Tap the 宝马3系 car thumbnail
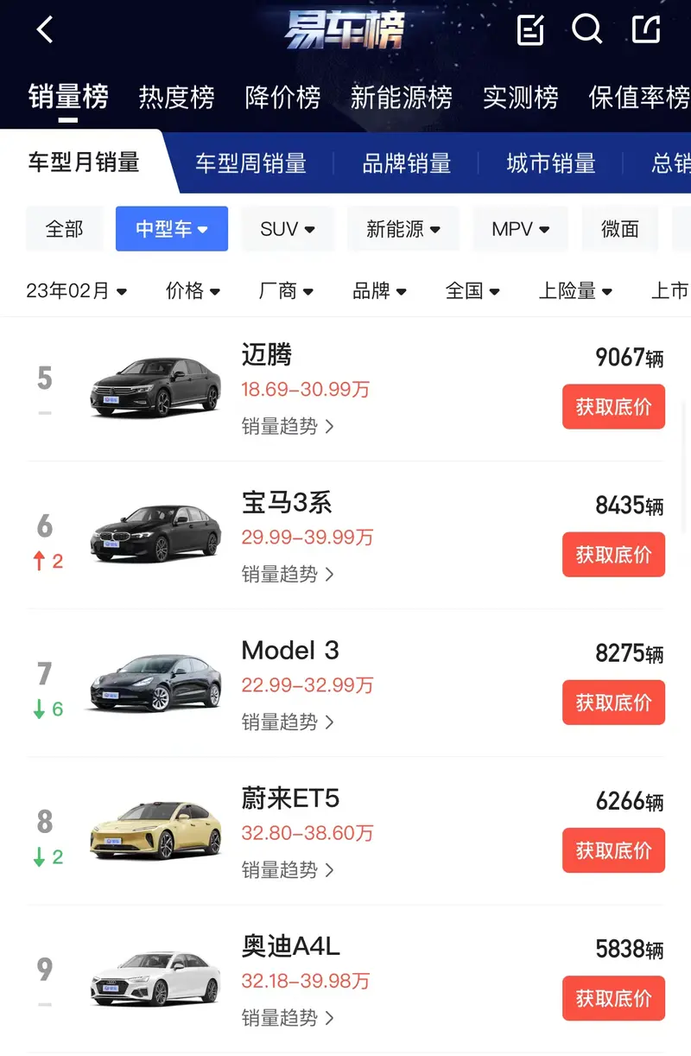Viewport: 691px width, 1056px height. [155, 535]
